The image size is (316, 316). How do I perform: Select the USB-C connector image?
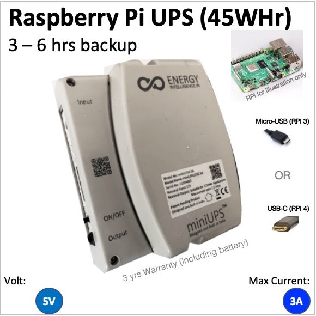(x=285, y=224)
